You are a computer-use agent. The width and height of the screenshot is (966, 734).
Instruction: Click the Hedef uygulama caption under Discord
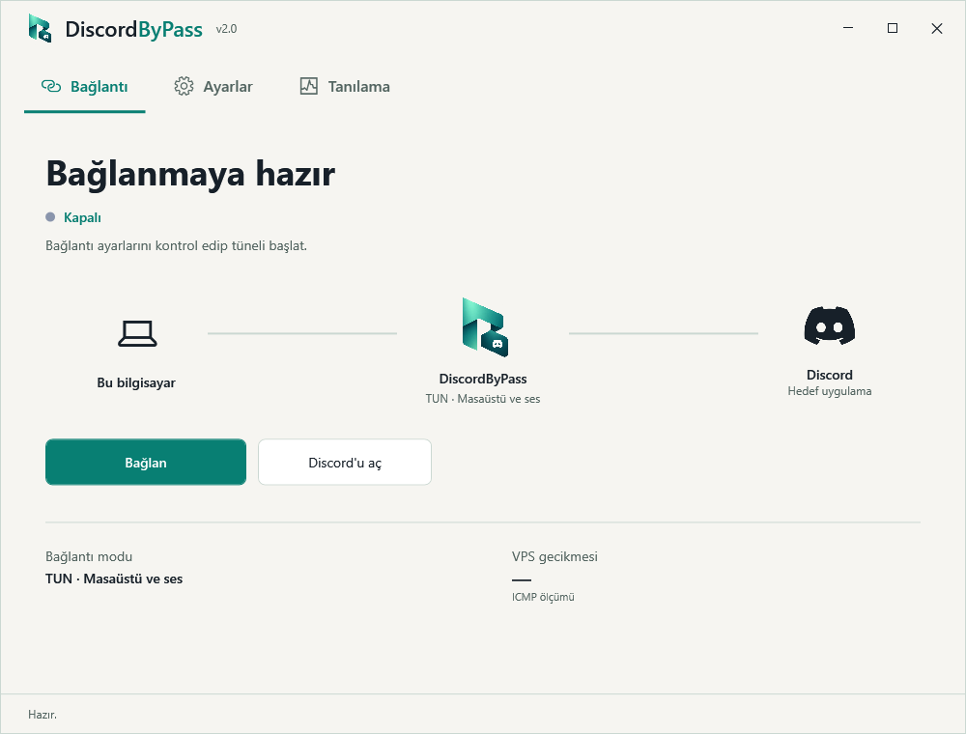(x=829, y=391)
